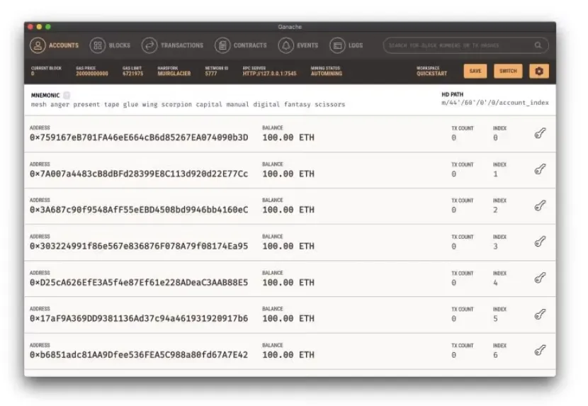This screenshot has width=588, height=406.
Task: Click the Accounts person icon
Action: point(38,45)
